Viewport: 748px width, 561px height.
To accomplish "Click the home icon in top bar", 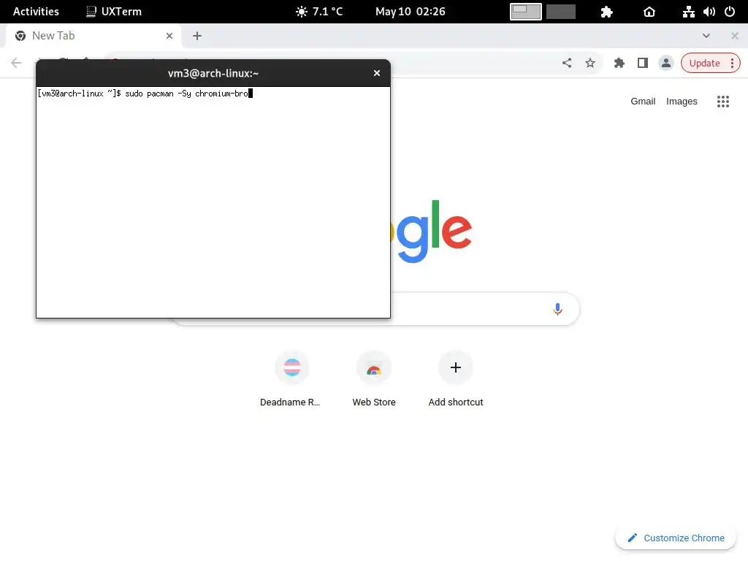I will (649, 12).
